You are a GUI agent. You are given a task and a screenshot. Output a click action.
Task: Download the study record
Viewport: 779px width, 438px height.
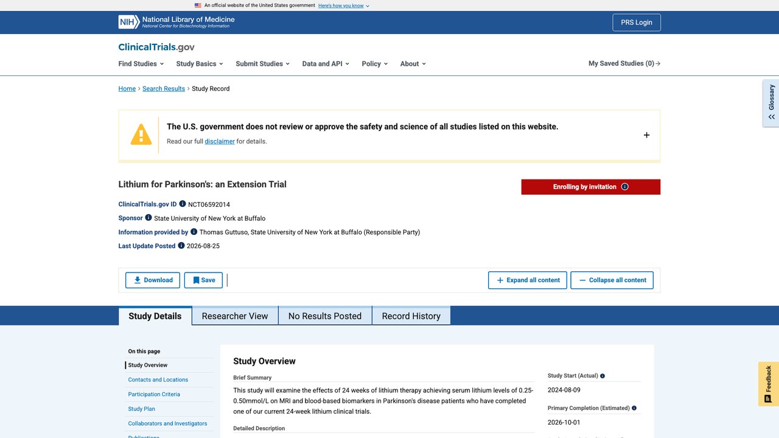point(153,280)
